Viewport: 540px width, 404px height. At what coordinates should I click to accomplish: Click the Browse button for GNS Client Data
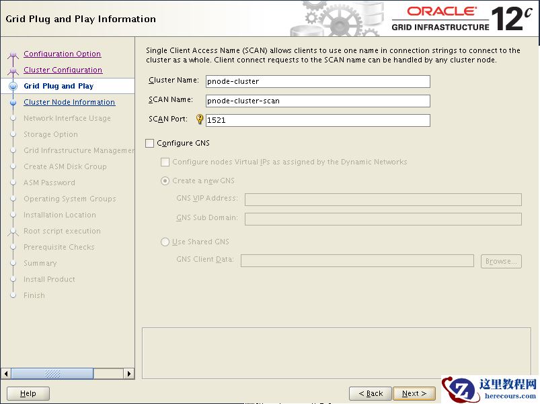[502, 261]
